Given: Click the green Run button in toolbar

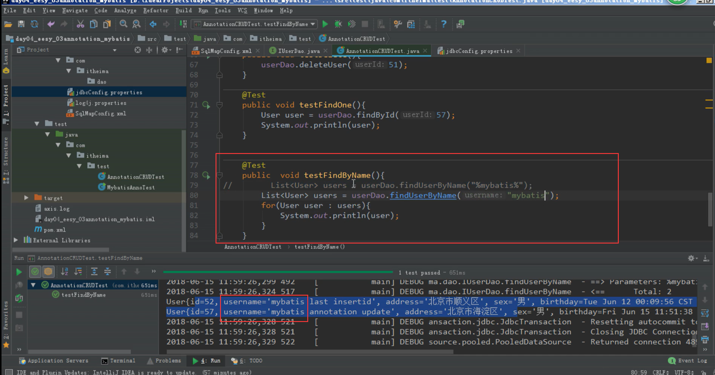Looking at the screenshot, I should [x=325, y=24].
